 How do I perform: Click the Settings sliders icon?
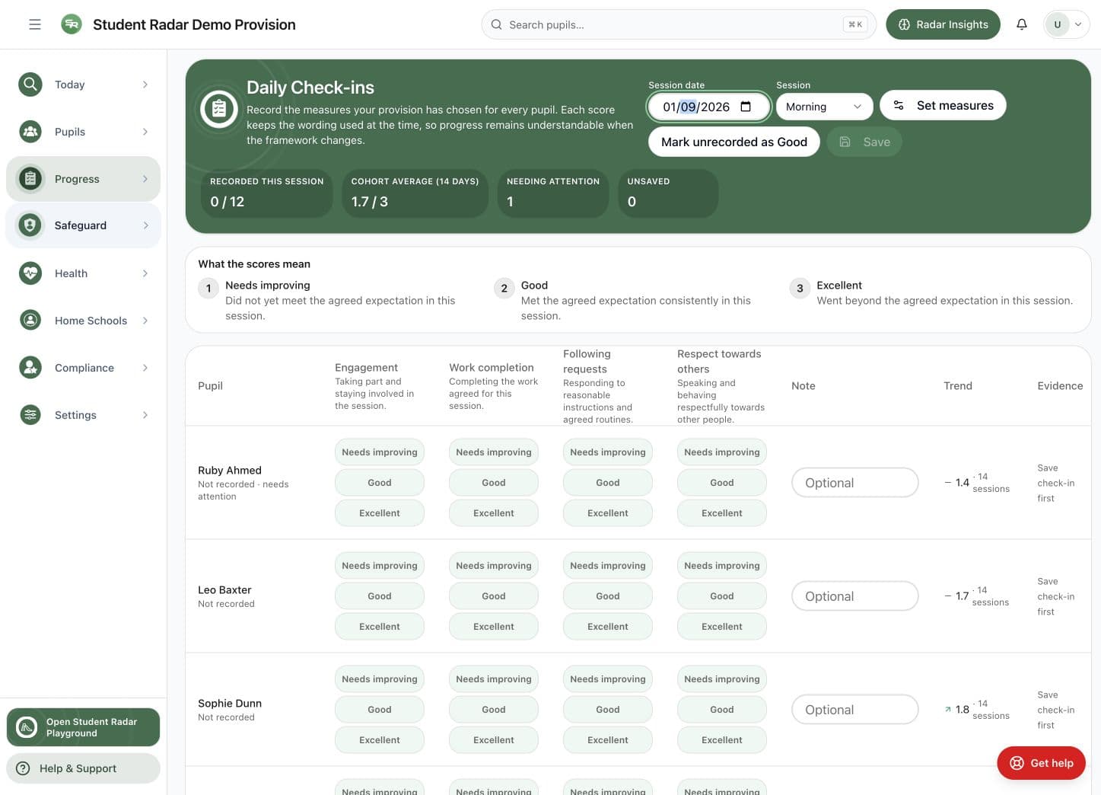tap(30, 415)
